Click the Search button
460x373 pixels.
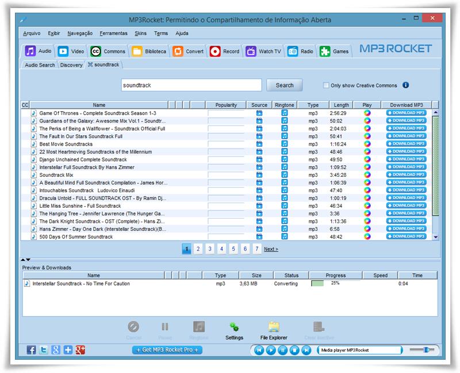tap(284, 85)
